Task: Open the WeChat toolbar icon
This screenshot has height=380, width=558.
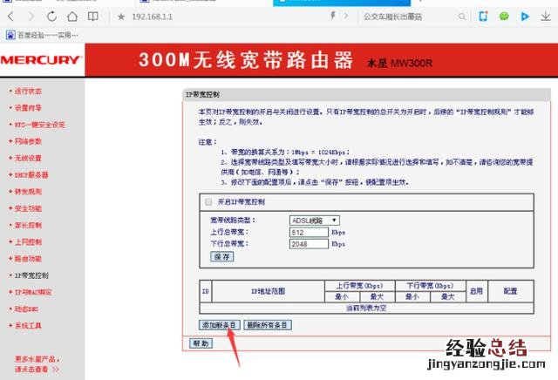Action: (504, 17)
